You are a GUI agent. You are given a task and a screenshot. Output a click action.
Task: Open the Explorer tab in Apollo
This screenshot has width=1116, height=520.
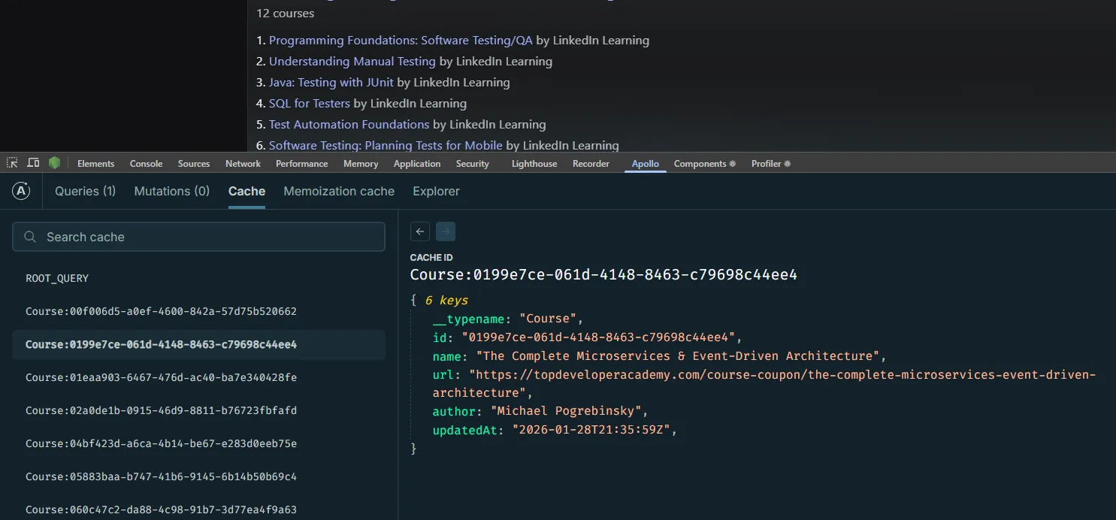[436, 191]
